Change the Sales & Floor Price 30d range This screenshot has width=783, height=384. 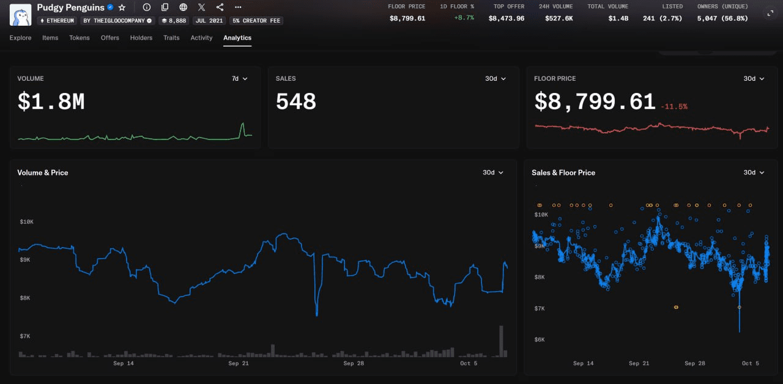(x=754, y=172)
